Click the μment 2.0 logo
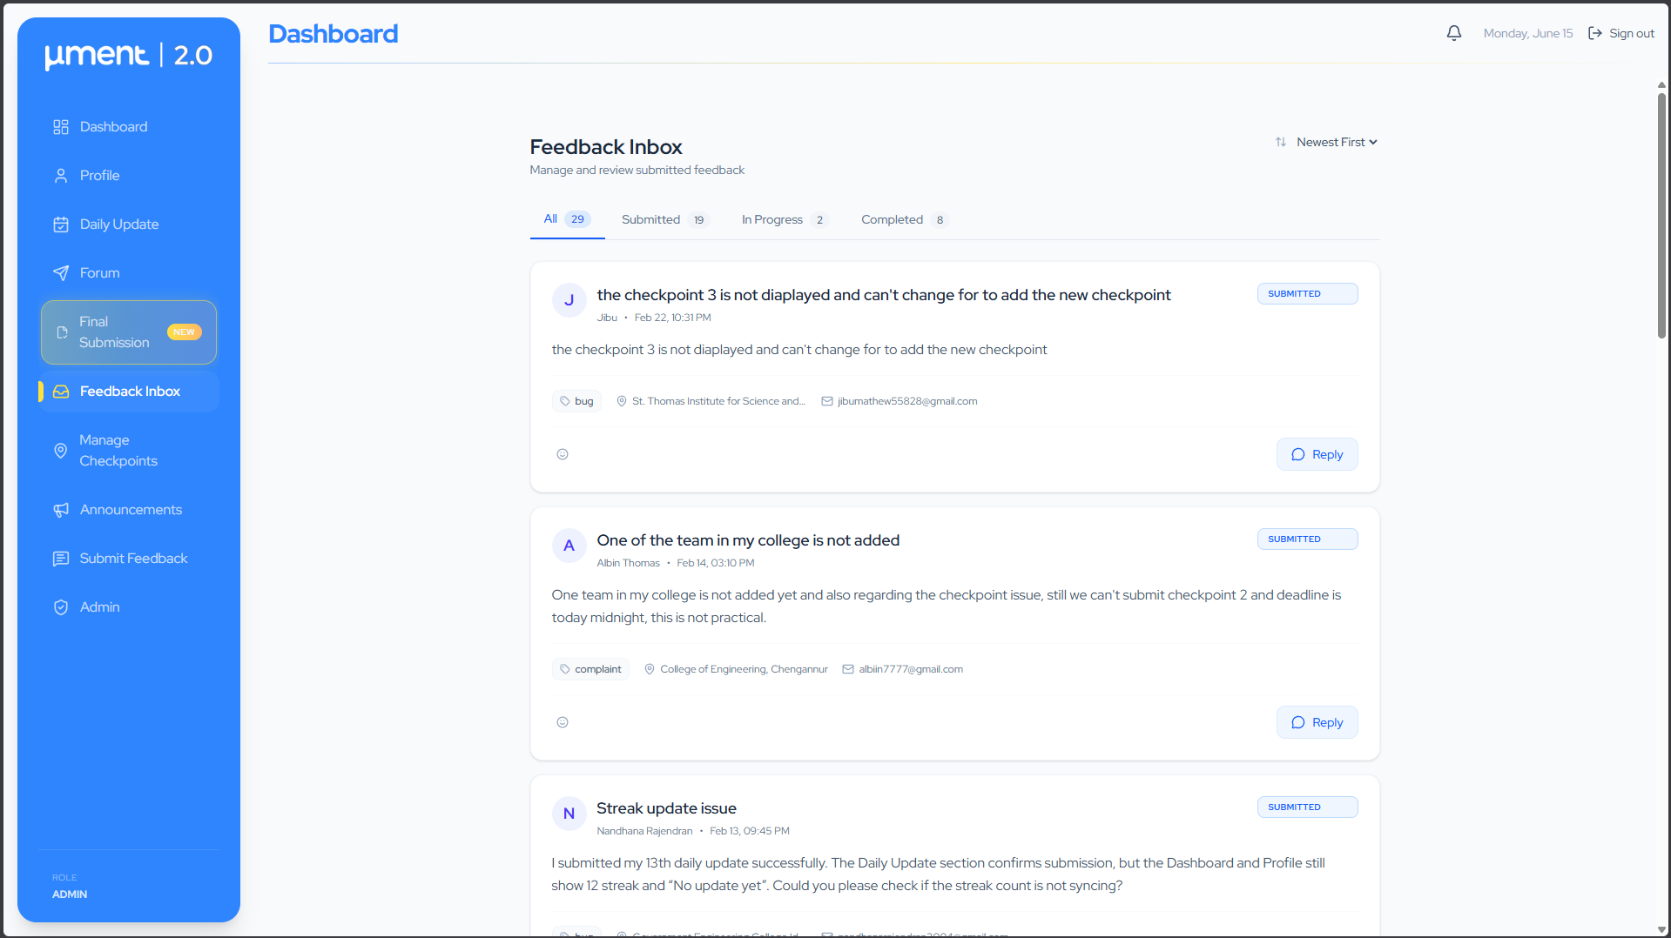1671x938 pixels. tap(129, 56)
